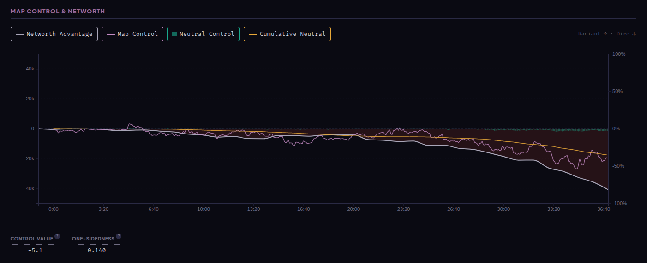
Task: Click the 30:00 time axis label
Action: pos(503,209)
